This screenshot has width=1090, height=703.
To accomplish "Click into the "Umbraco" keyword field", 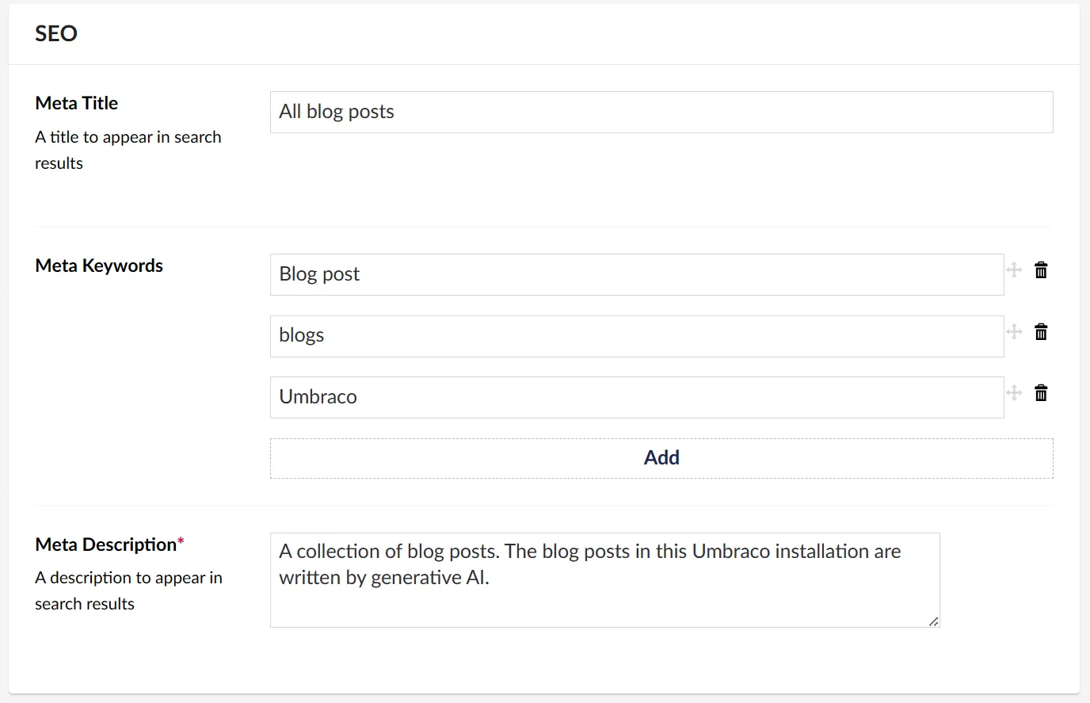I will 637,397.
